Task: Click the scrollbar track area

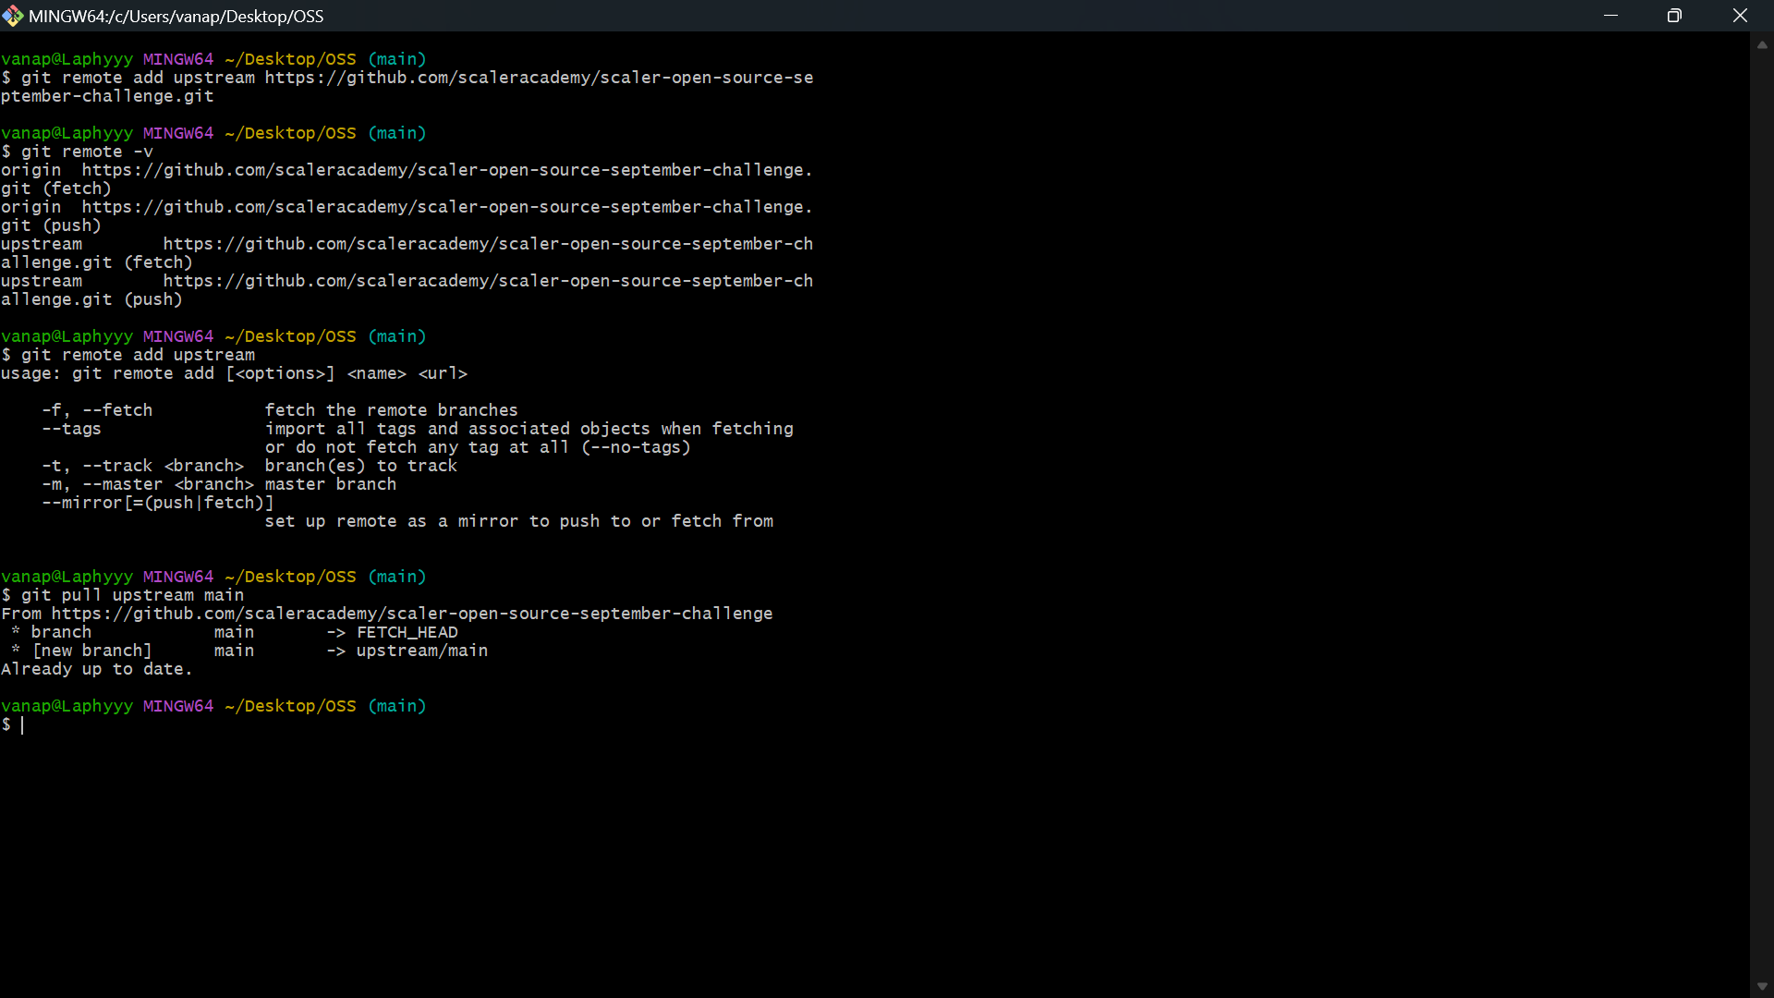Action: coord(1761,508)
